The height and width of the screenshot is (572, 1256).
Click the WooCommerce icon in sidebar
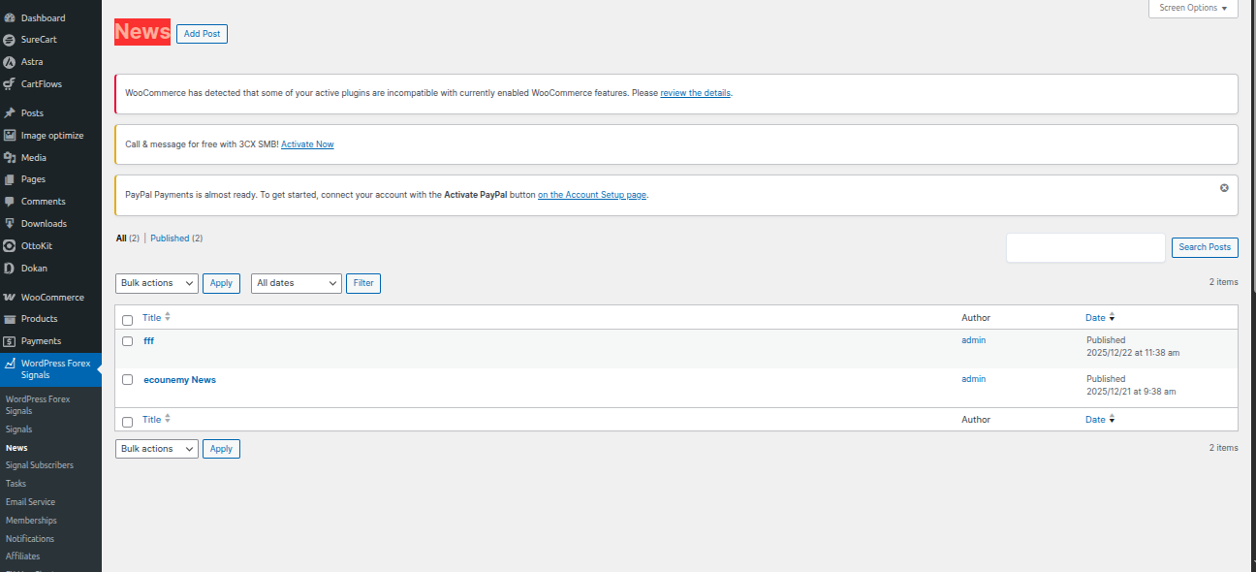point(10,298)
